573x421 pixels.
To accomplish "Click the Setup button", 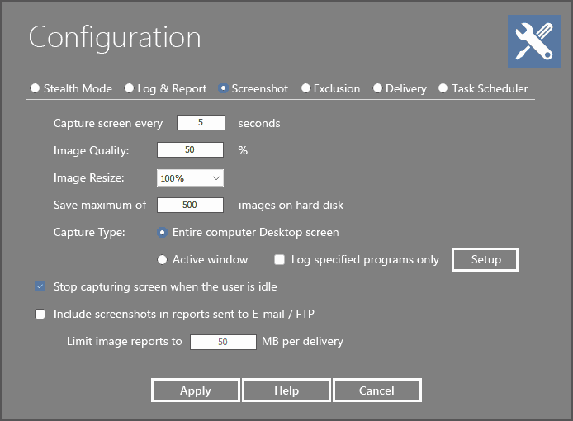I will [485, 259].
